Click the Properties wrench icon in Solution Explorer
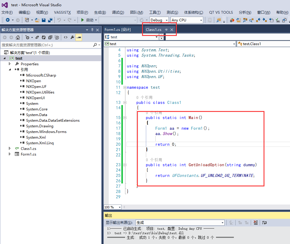The image size is (290, 244). click(x=72, y=37)
